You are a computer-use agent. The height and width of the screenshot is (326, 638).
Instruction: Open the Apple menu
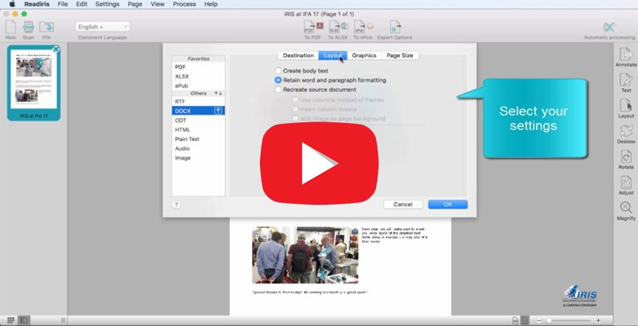pos(12,4)
